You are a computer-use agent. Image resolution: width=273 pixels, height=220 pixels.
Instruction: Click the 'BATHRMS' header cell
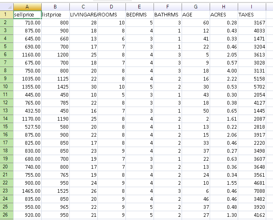point(168,14)
